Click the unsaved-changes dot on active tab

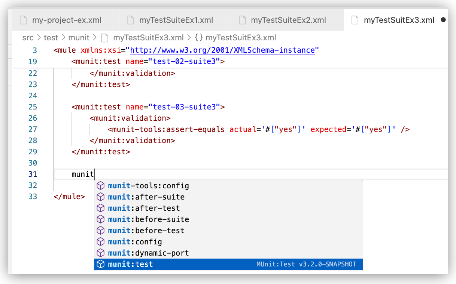[x=444, y=19]
